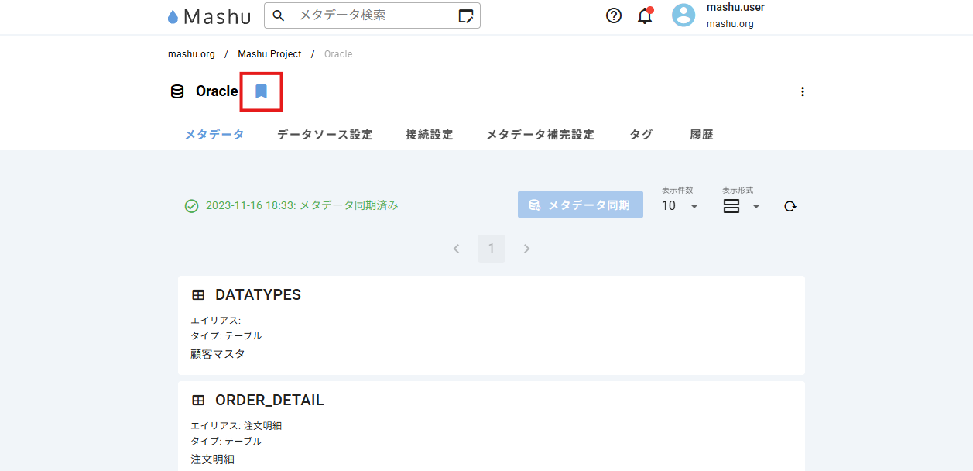
Task: Click the 顧客マスタ description text
Action: tap(218, 354)
